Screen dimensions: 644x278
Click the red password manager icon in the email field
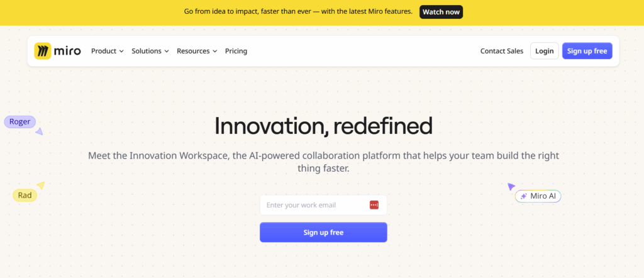374,205
